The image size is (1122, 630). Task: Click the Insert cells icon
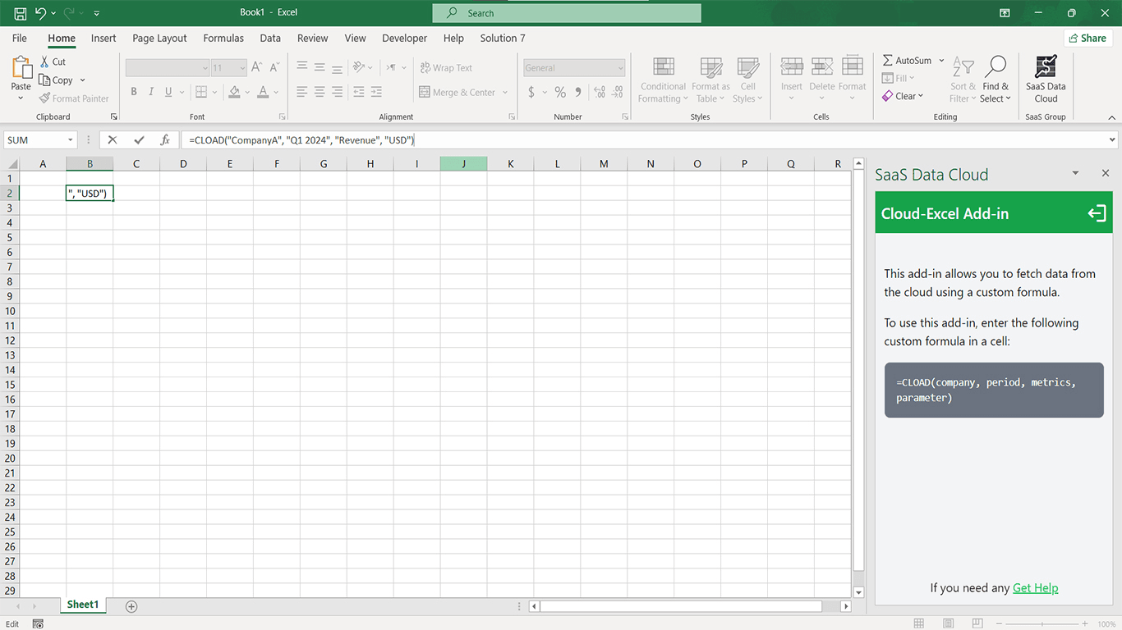(792, 67)
